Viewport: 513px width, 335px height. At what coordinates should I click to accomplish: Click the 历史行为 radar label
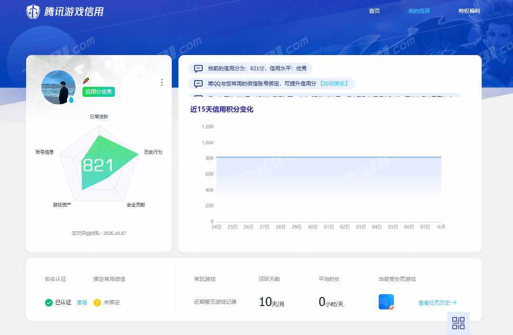click(153, 152)
